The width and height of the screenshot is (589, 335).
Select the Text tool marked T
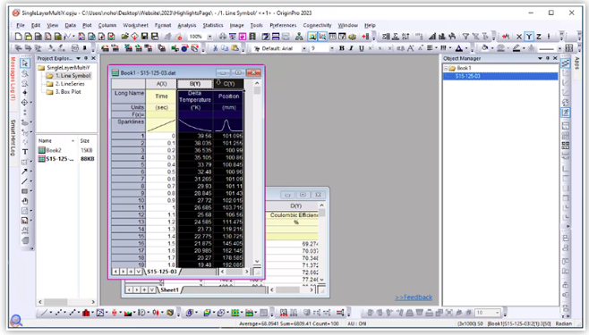pos(25,152)
